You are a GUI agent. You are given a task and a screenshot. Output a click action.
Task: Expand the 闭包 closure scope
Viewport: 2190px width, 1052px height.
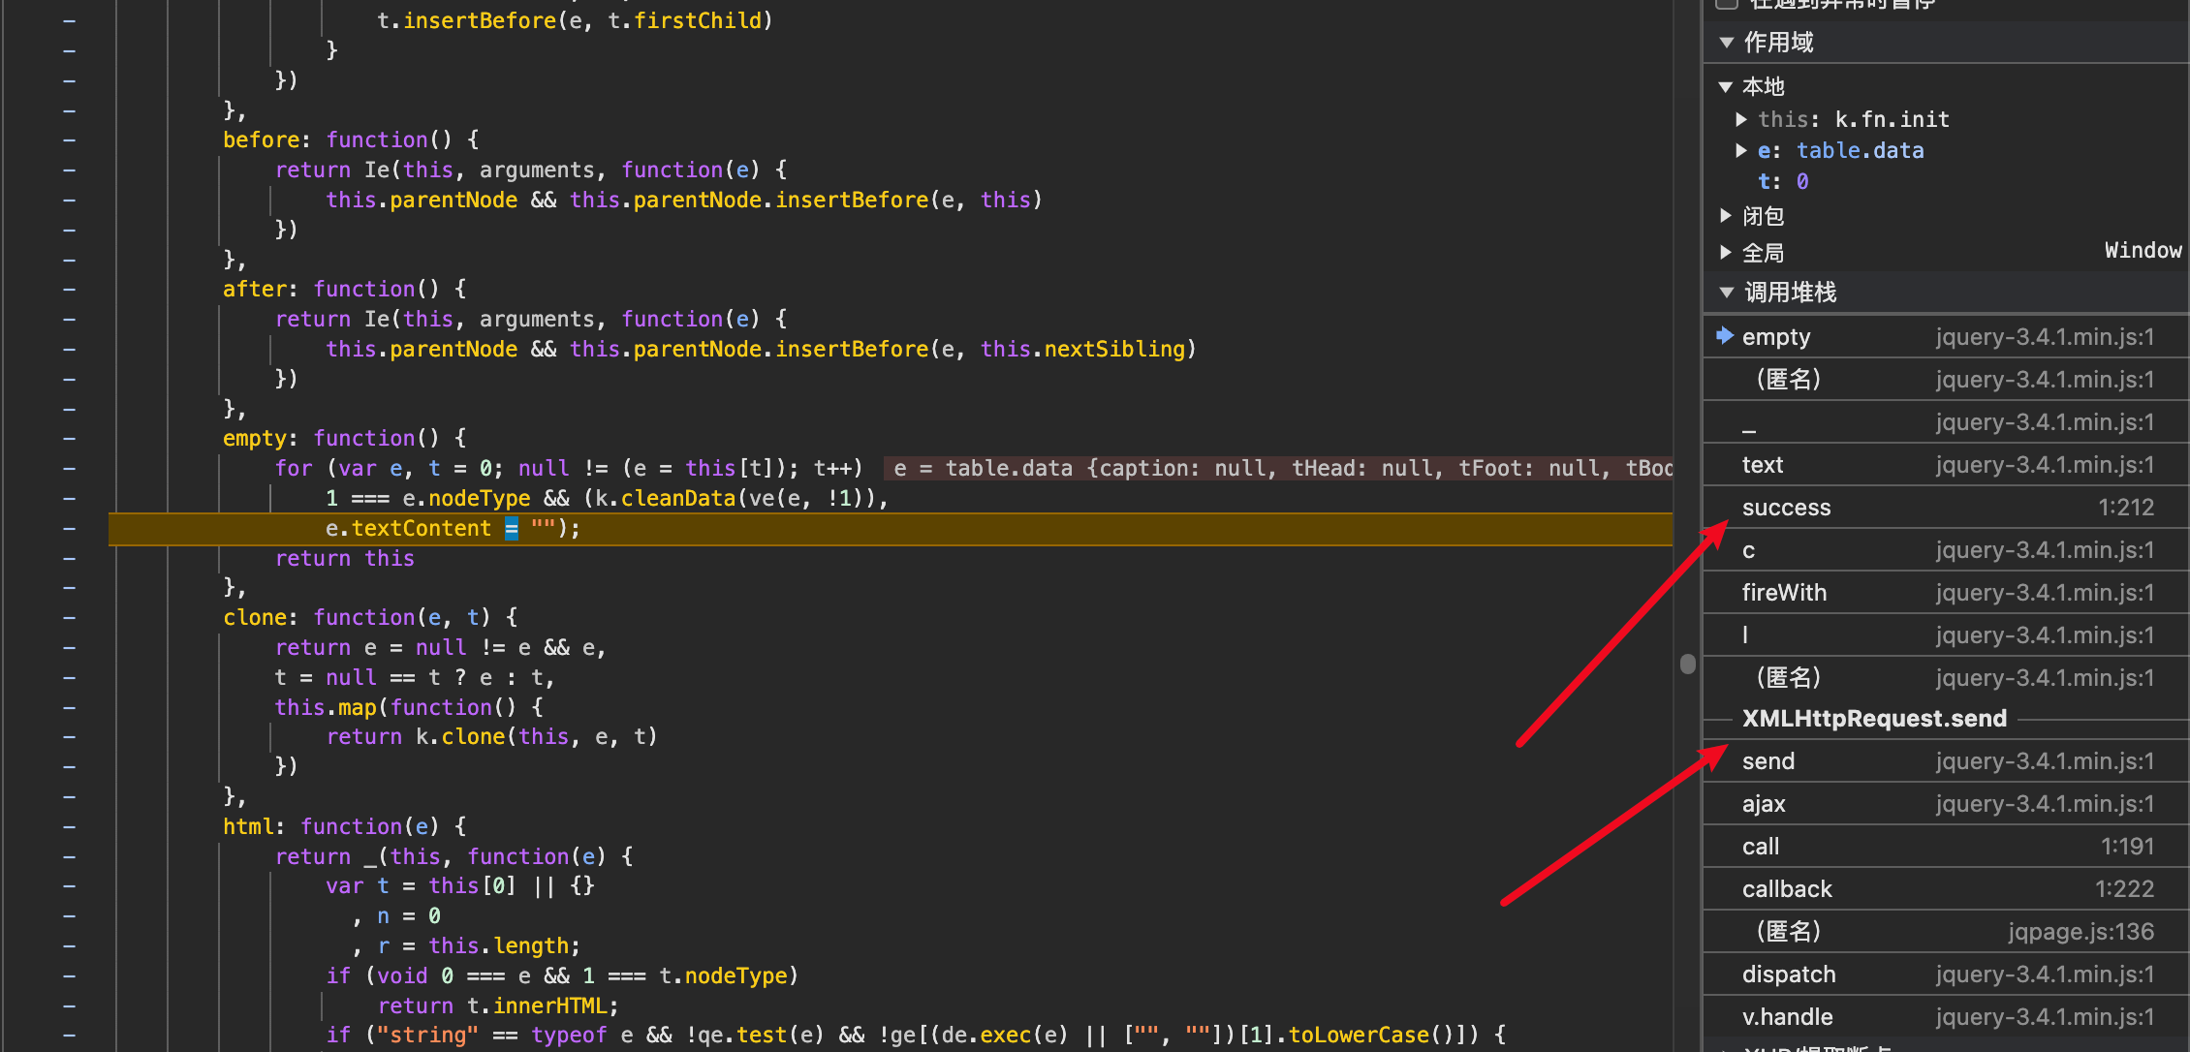pos(1726,215)
